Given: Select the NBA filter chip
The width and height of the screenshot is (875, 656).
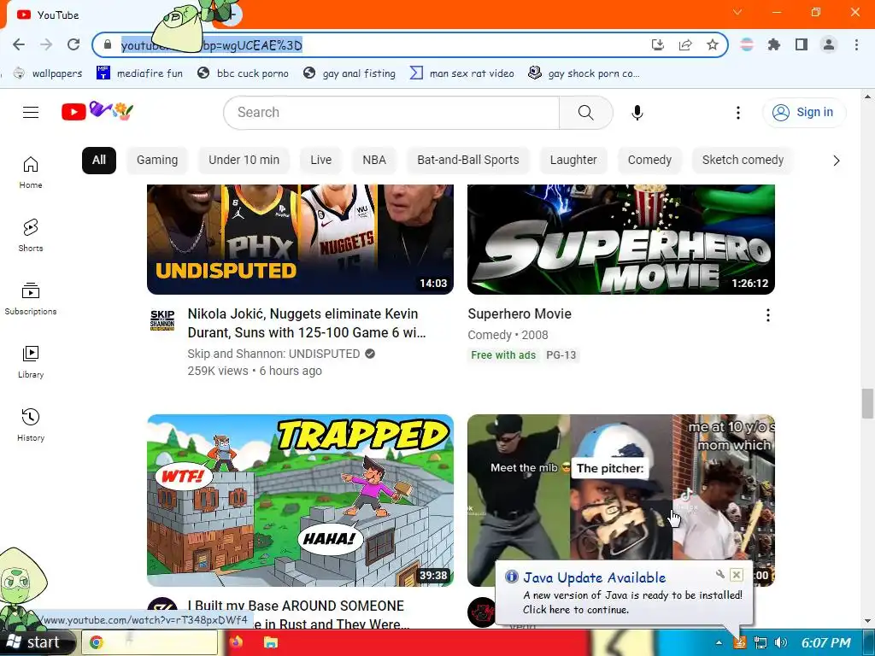Looking at the screenshot, I should (374, 161).
